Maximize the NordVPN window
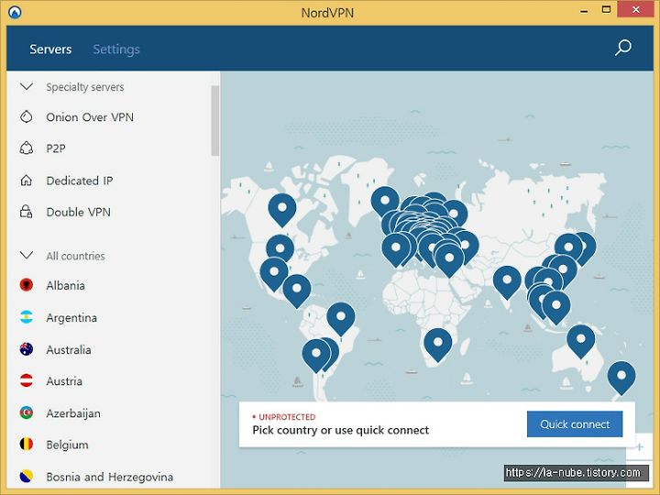Viewport: 660px width, 495px height. tap(606, 9)
